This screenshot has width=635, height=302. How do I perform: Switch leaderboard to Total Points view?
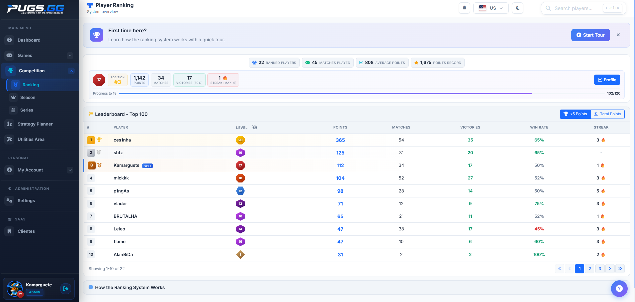(607, 114)
